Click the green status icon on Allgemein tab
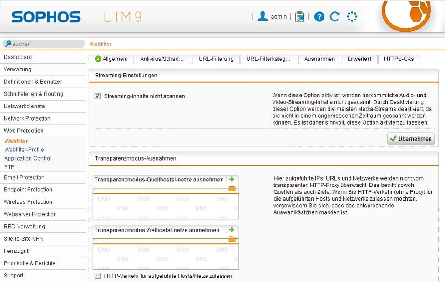Image resolution: width=445 pixels, height=282 pixels. click(x=98, y=59)
